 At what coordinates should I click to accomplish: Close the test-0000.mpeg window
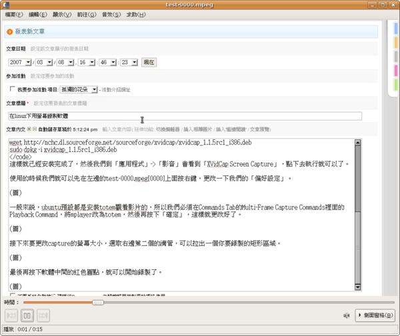[393, 5]
